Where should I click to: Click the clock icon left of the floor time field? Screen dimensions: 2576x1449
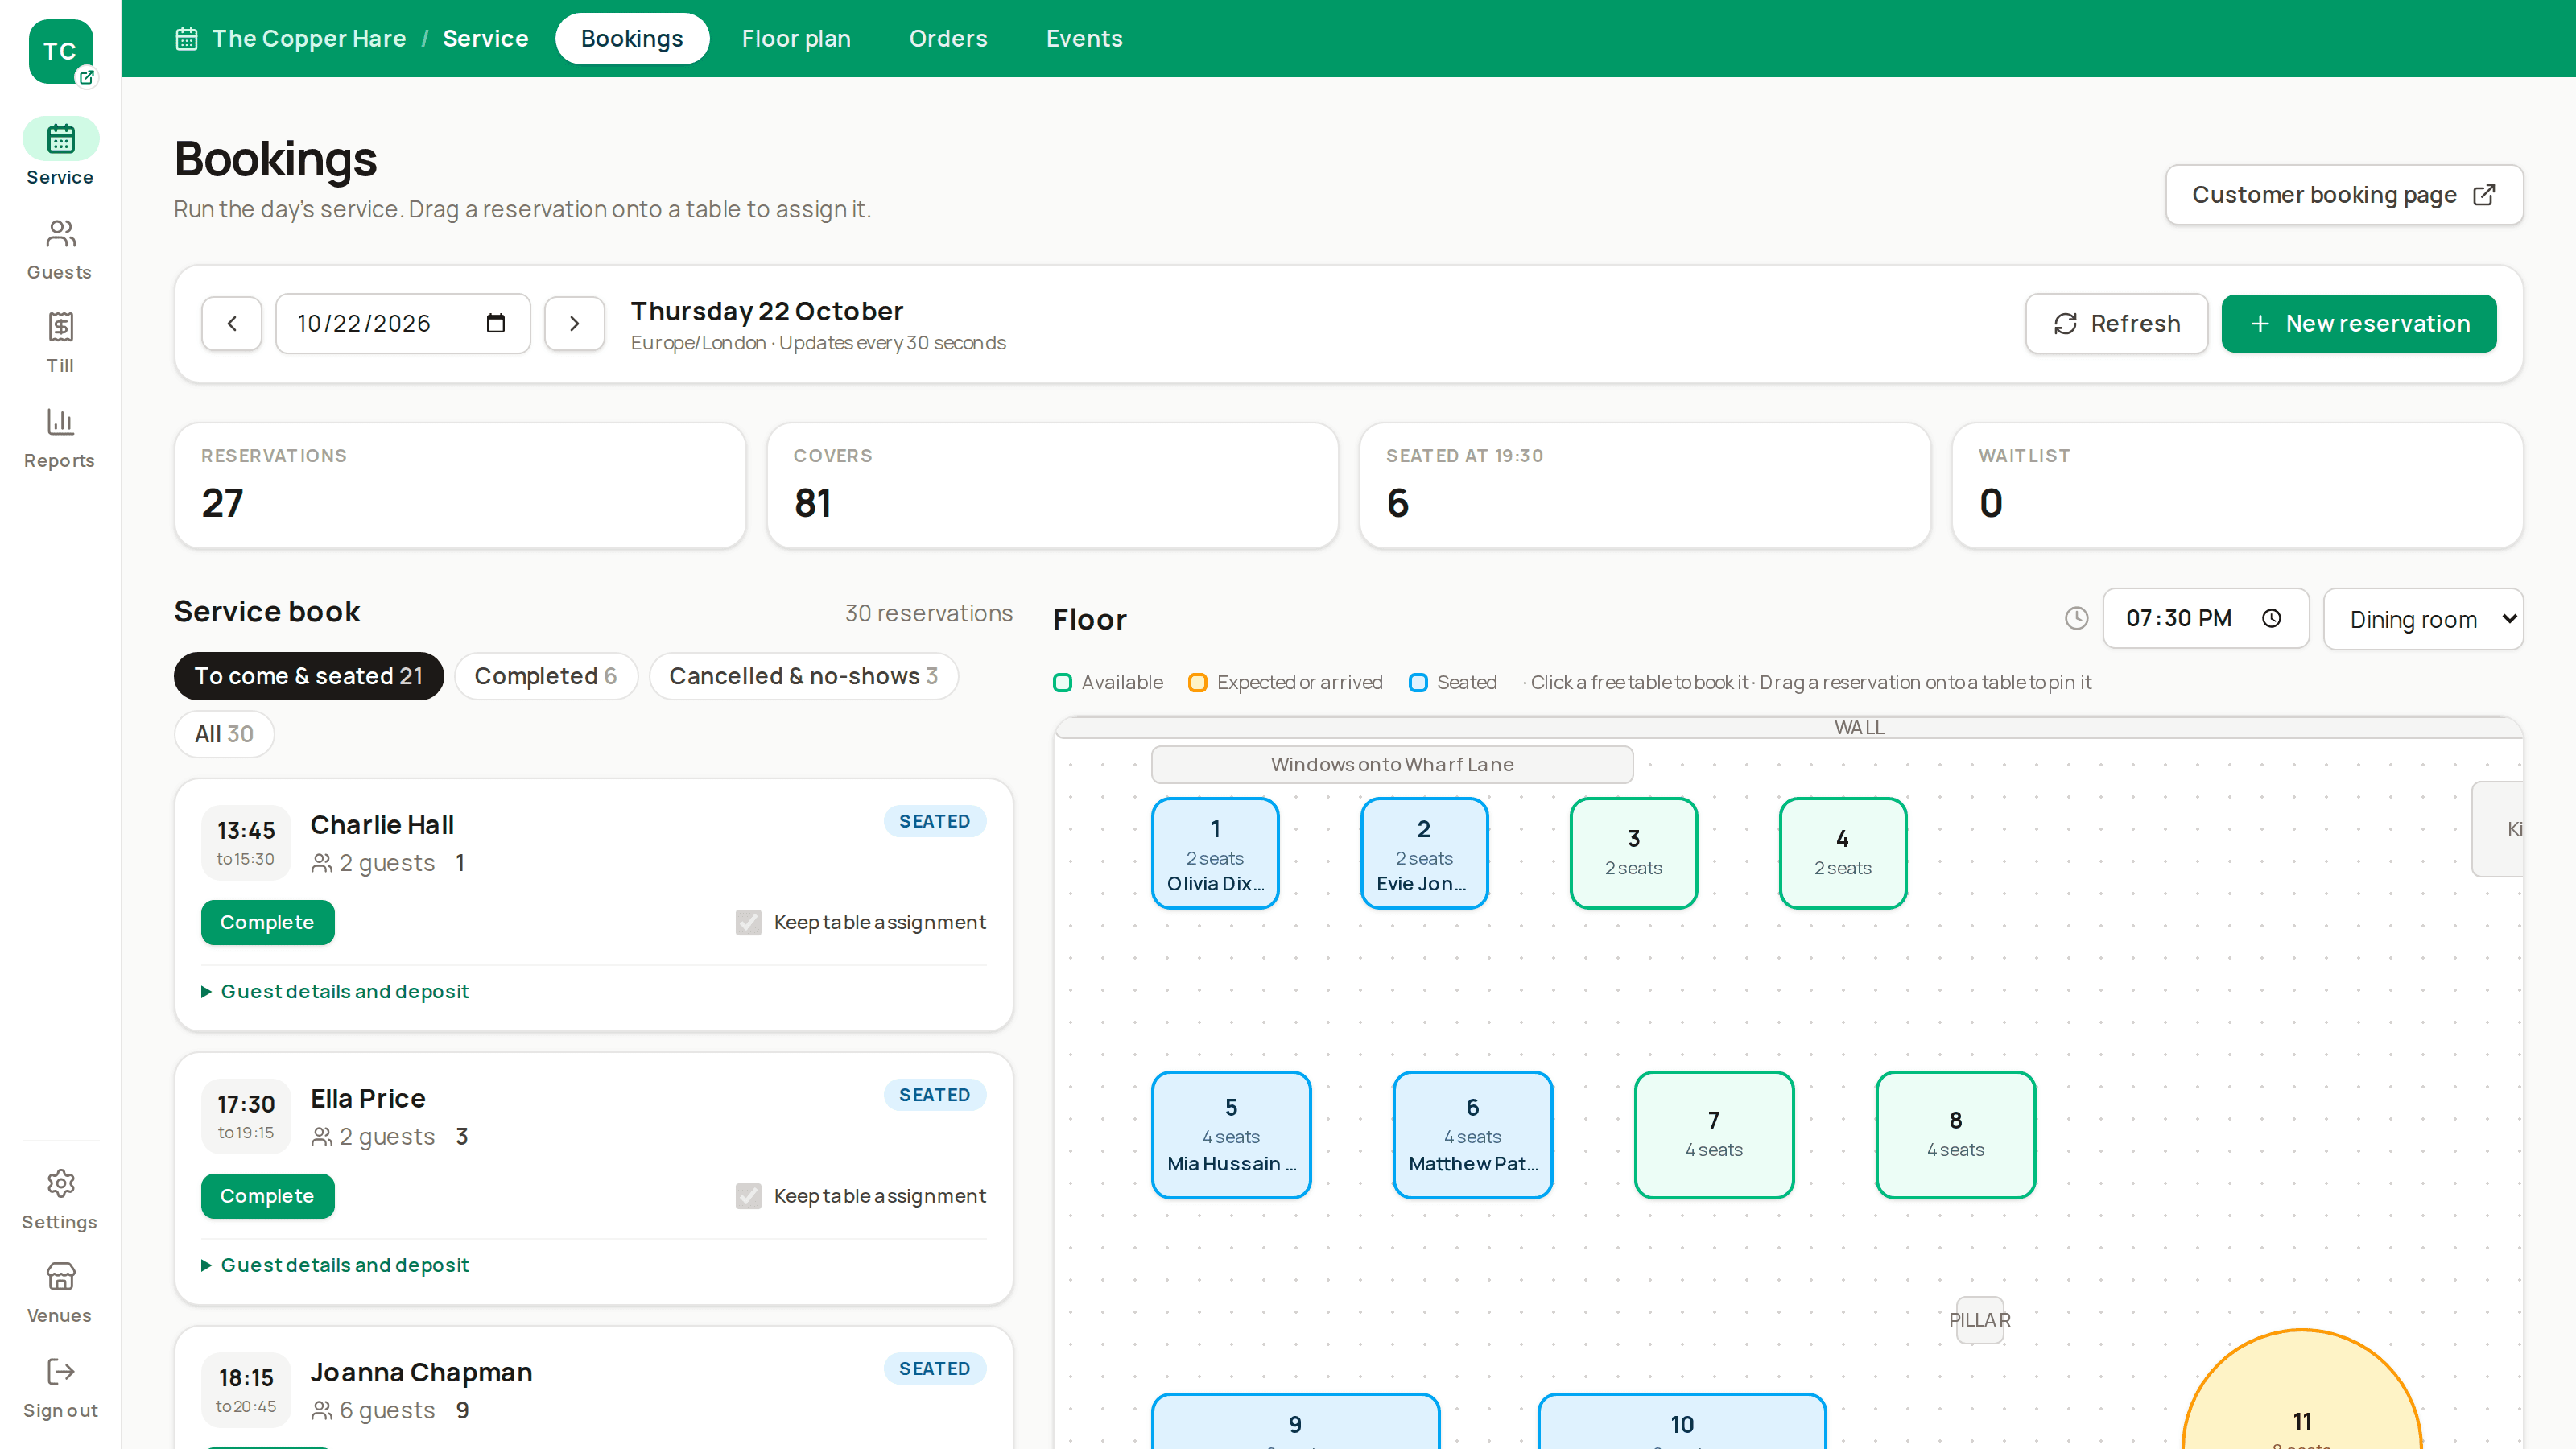(x=2076, y=618)
